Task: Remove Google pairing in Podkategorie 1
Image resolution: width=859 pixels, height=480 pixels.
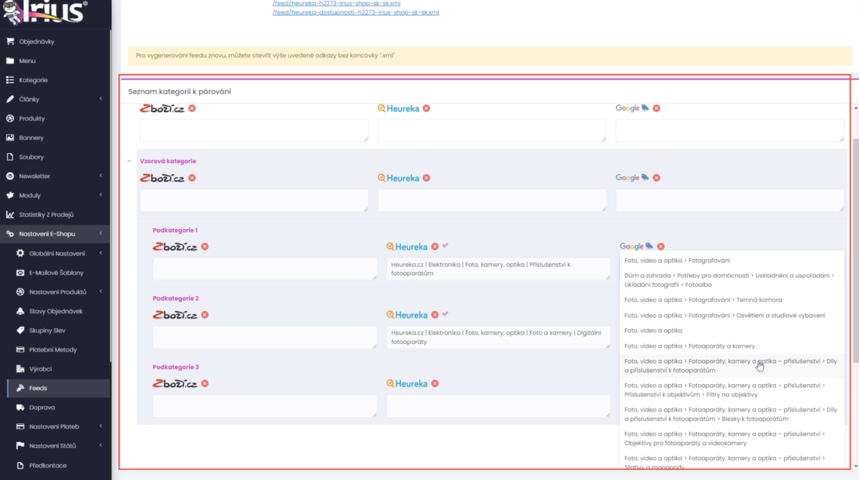Action: pos(661,246)
